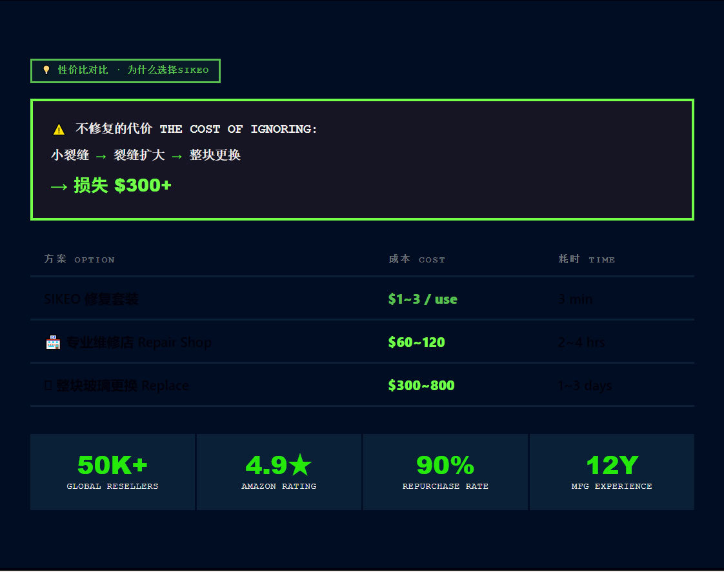Image resolution: width=724 pixels, height=572 pixels.
Task: Click the AMAZON RATING caption
Action: [279, 486]
